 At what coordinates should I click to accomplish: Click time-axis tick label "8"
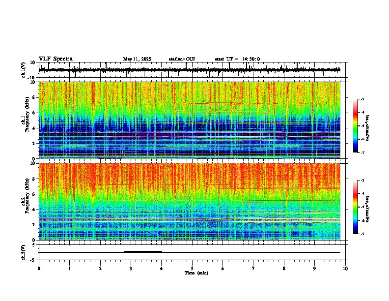(x=284, y=269)
